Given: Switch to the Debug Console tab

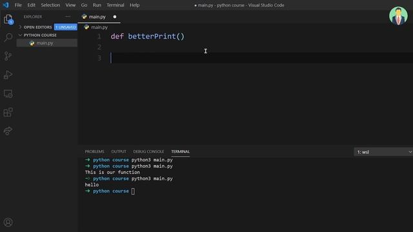Looking at the screenshot, I should click(148, 151).
